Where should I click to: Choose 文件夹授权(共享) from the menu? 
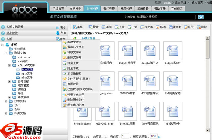pos(81,79)
